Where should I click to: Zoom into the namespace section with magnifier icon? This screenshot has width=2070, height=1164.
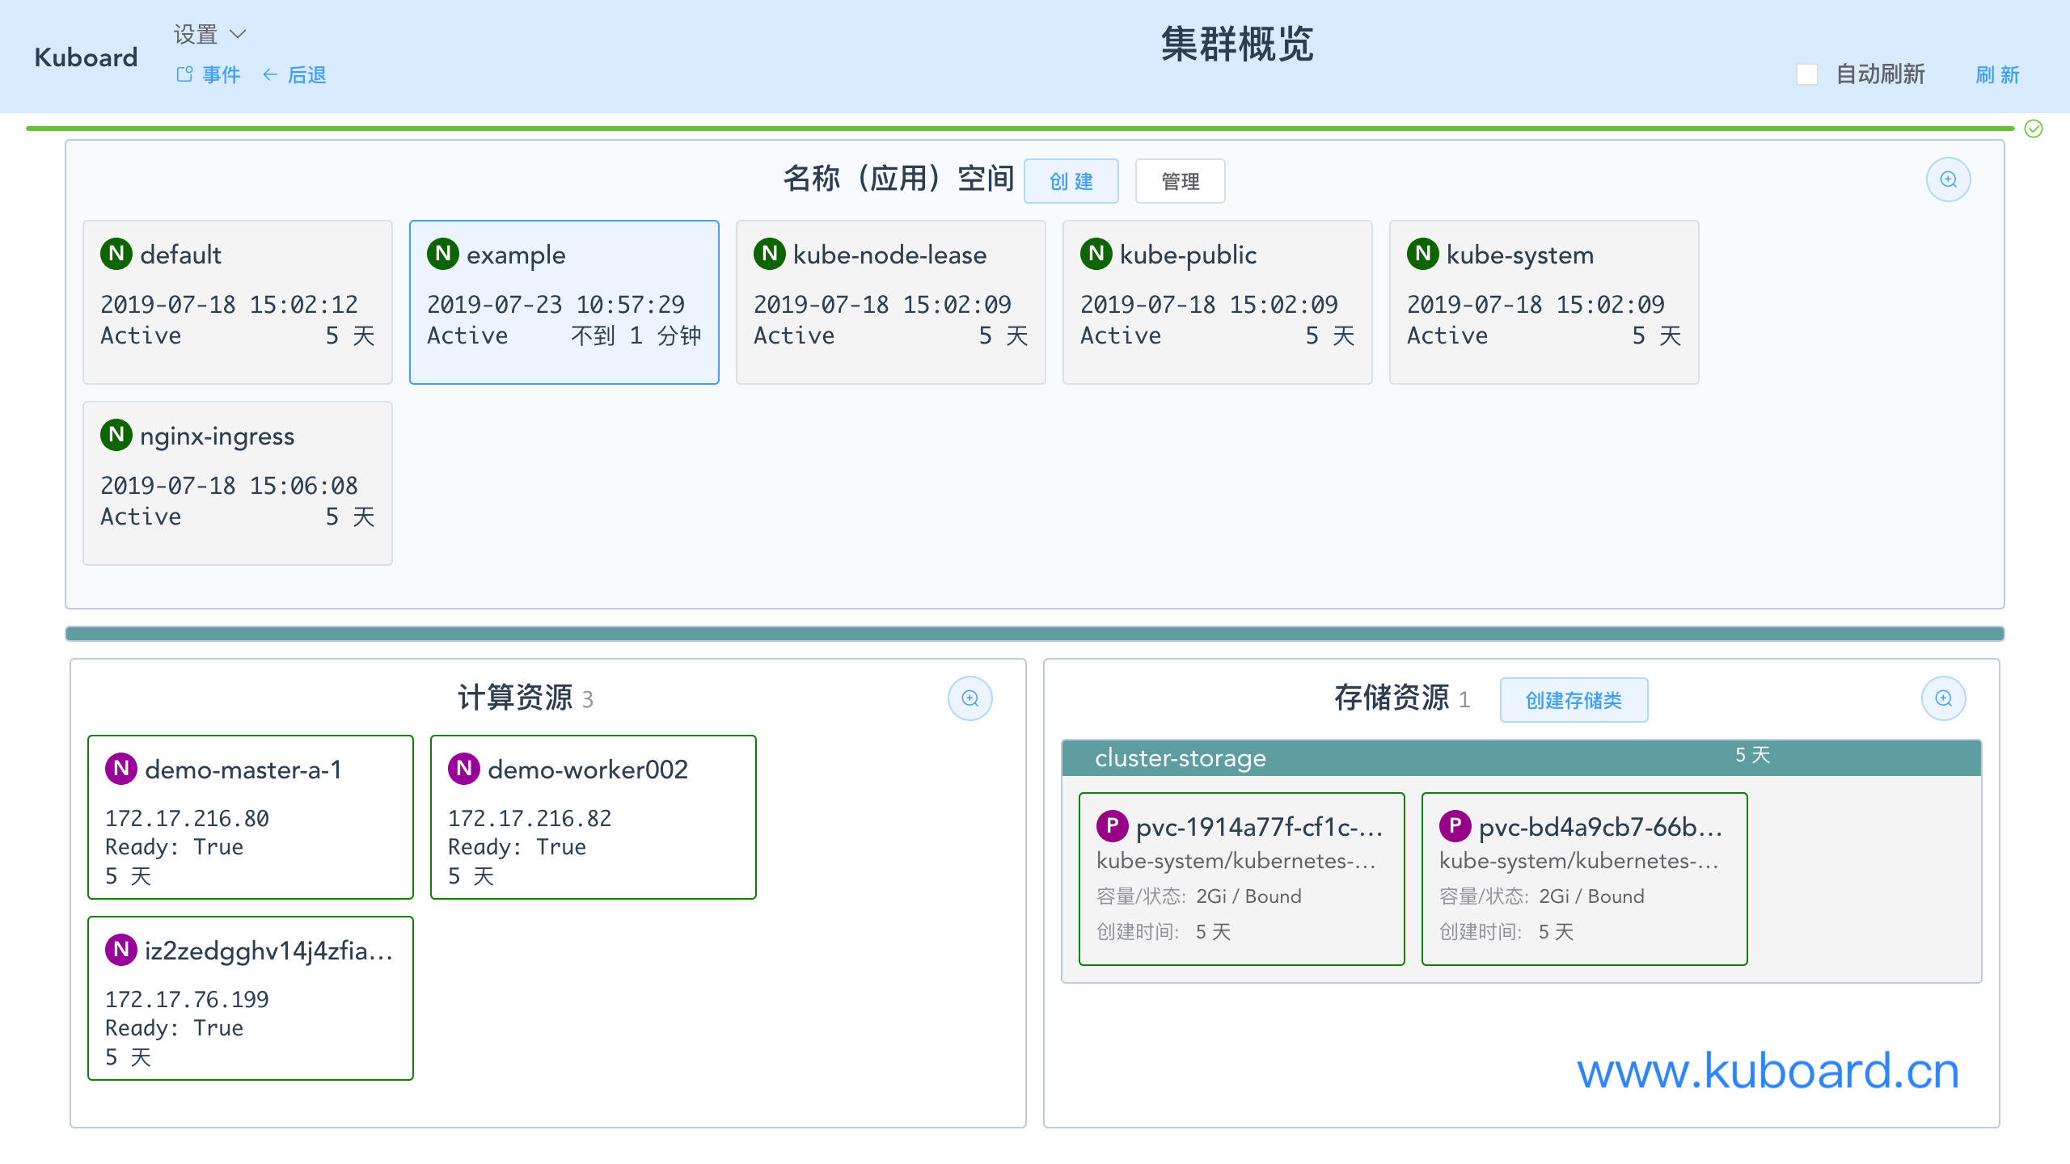pos(1949,179)
